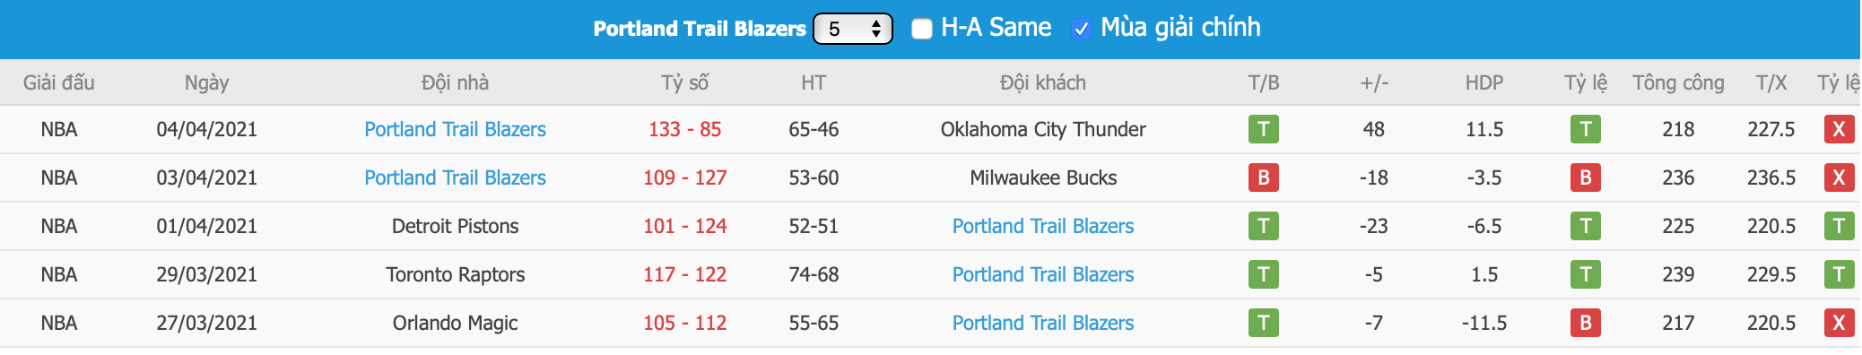1862x355 pixels.
Task: Enable the H-A Same checkbox
Action: point(922,29)
